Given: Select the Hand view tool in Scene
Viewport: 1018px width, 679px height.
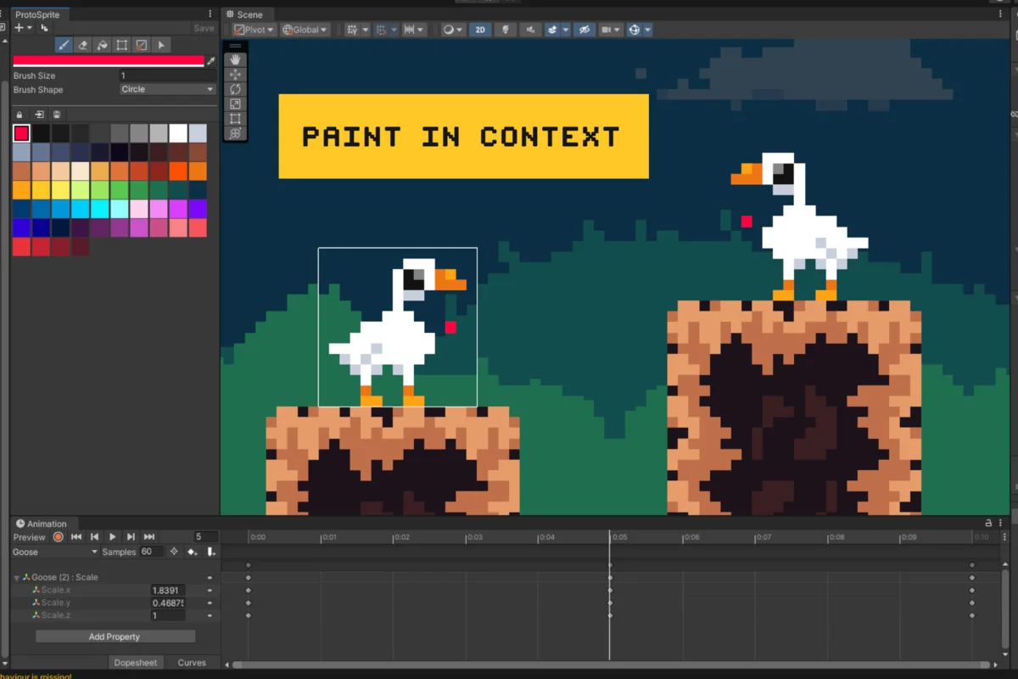Looking at the screenshot, I should [236, 59].
